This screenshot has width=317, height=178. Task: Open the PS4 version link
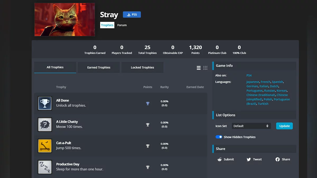249,75
